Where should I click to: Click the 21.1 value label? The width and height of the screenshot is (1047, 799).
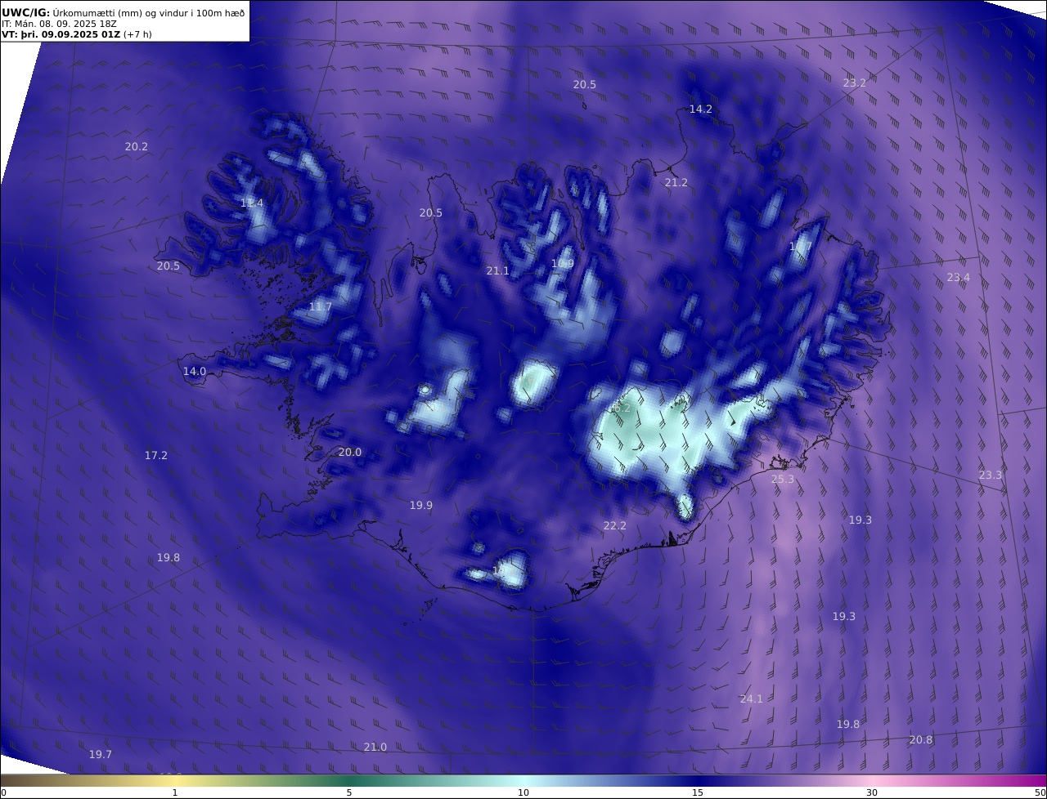497,271
